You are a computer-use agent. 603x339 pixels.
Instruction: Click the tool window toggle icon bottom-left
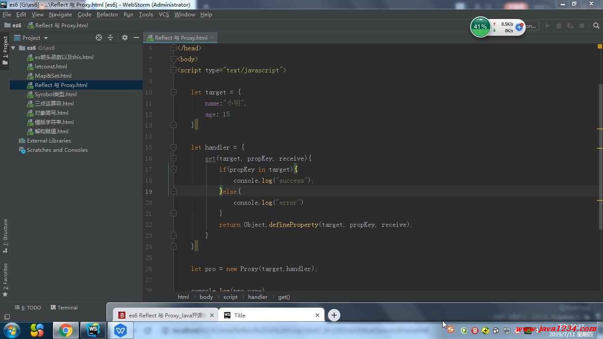pos(7,317)
